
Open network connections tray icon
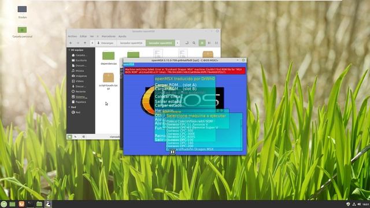point(354,204)
